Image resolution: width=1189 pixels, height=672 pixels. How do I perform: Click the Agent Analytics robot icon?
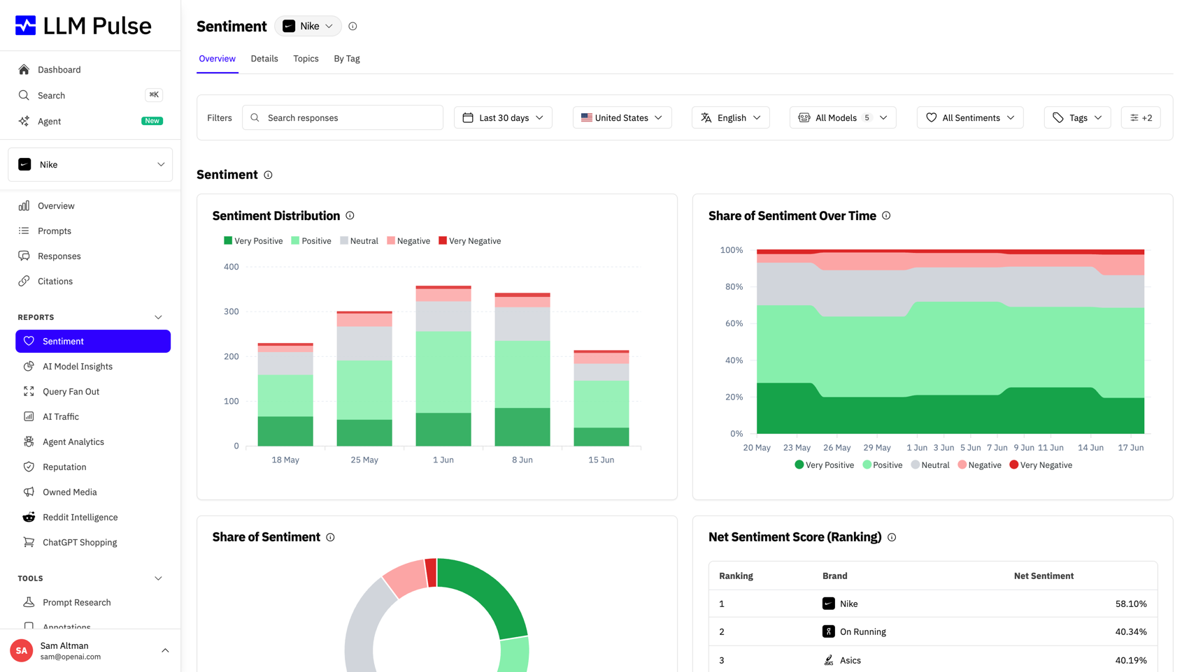(x=29, y=441)
